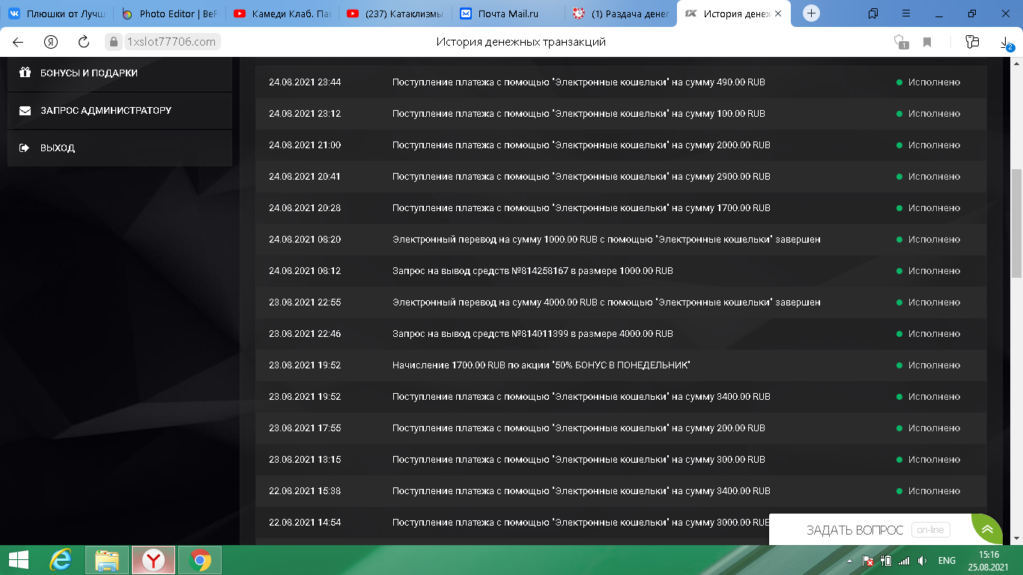Open the Protect shield icon in address bar
The image size is (1023, 575).
[901, 42]
